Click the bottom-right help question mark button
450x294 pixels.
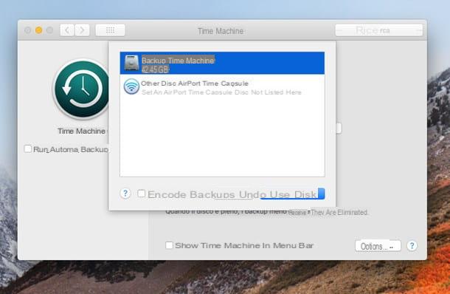click(x=412, y=246)
